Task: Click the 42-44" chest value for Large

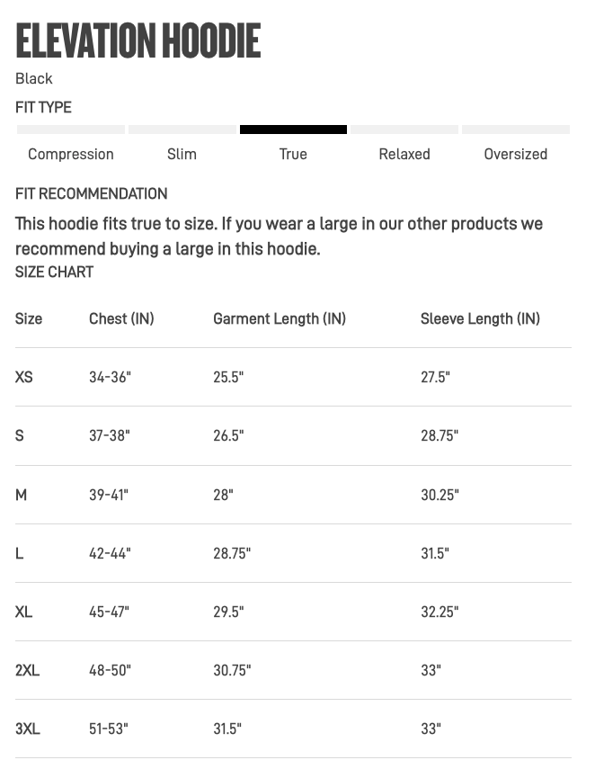Action: [110, 553]
